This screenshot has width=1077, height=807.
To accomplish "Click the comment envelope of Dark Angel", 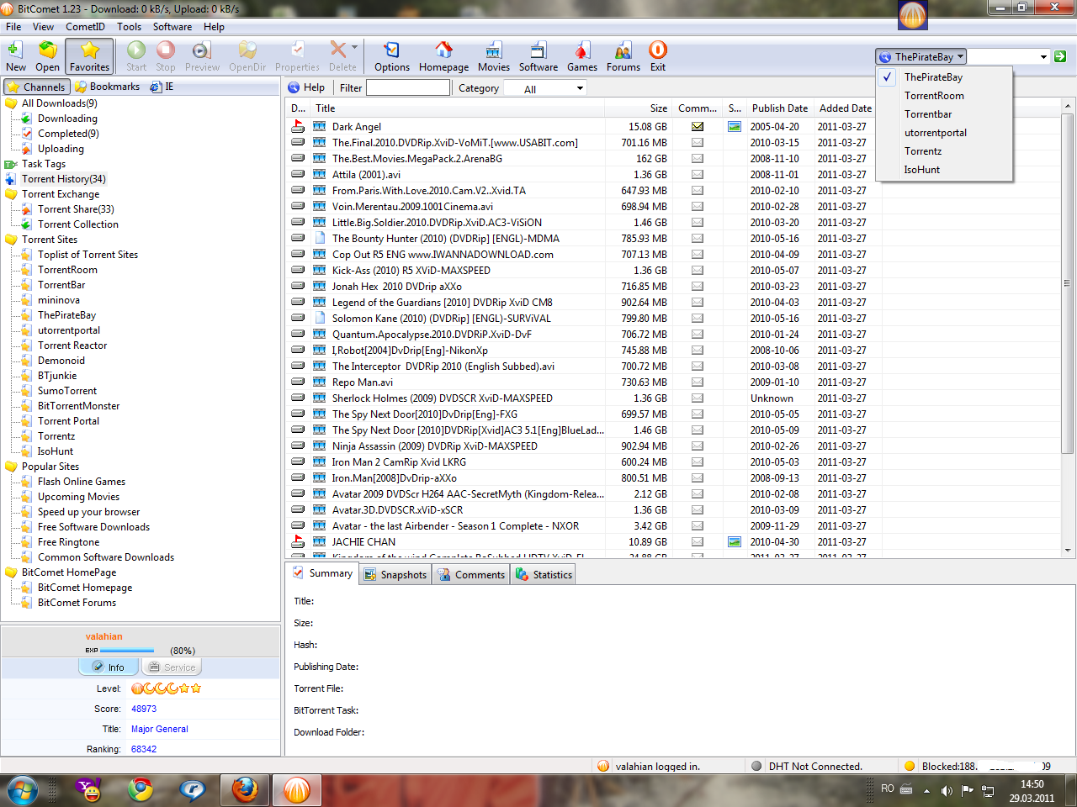I will click(698, 127).
